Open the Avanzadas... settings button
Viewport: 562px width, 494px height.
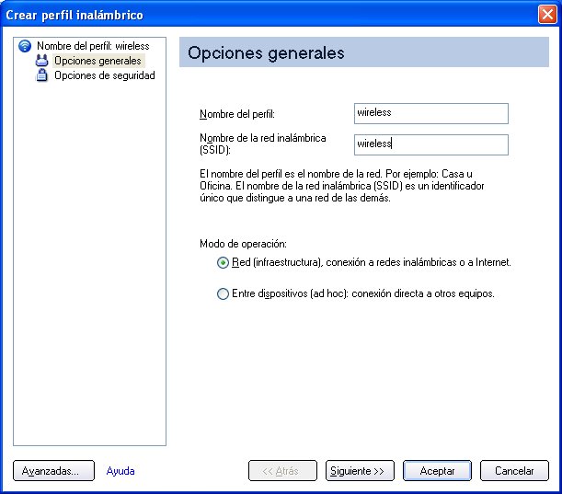(53, 470)
